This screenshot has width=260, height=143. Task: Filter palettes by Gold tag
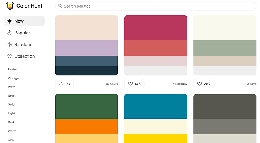(x=11, y=104)
